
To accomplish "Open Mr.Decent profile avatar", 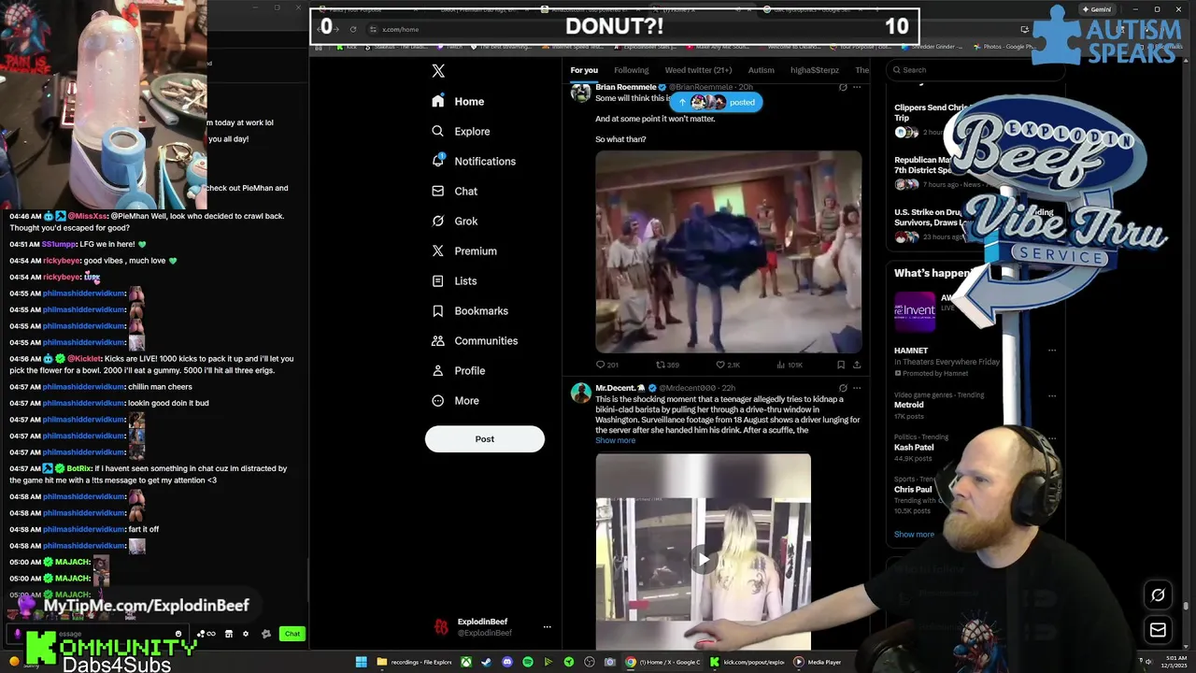I will (580, 393).
